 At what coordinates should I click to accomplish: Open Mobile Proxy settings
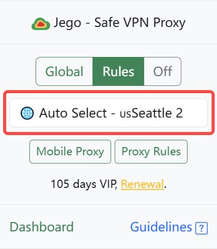[70, 152]
